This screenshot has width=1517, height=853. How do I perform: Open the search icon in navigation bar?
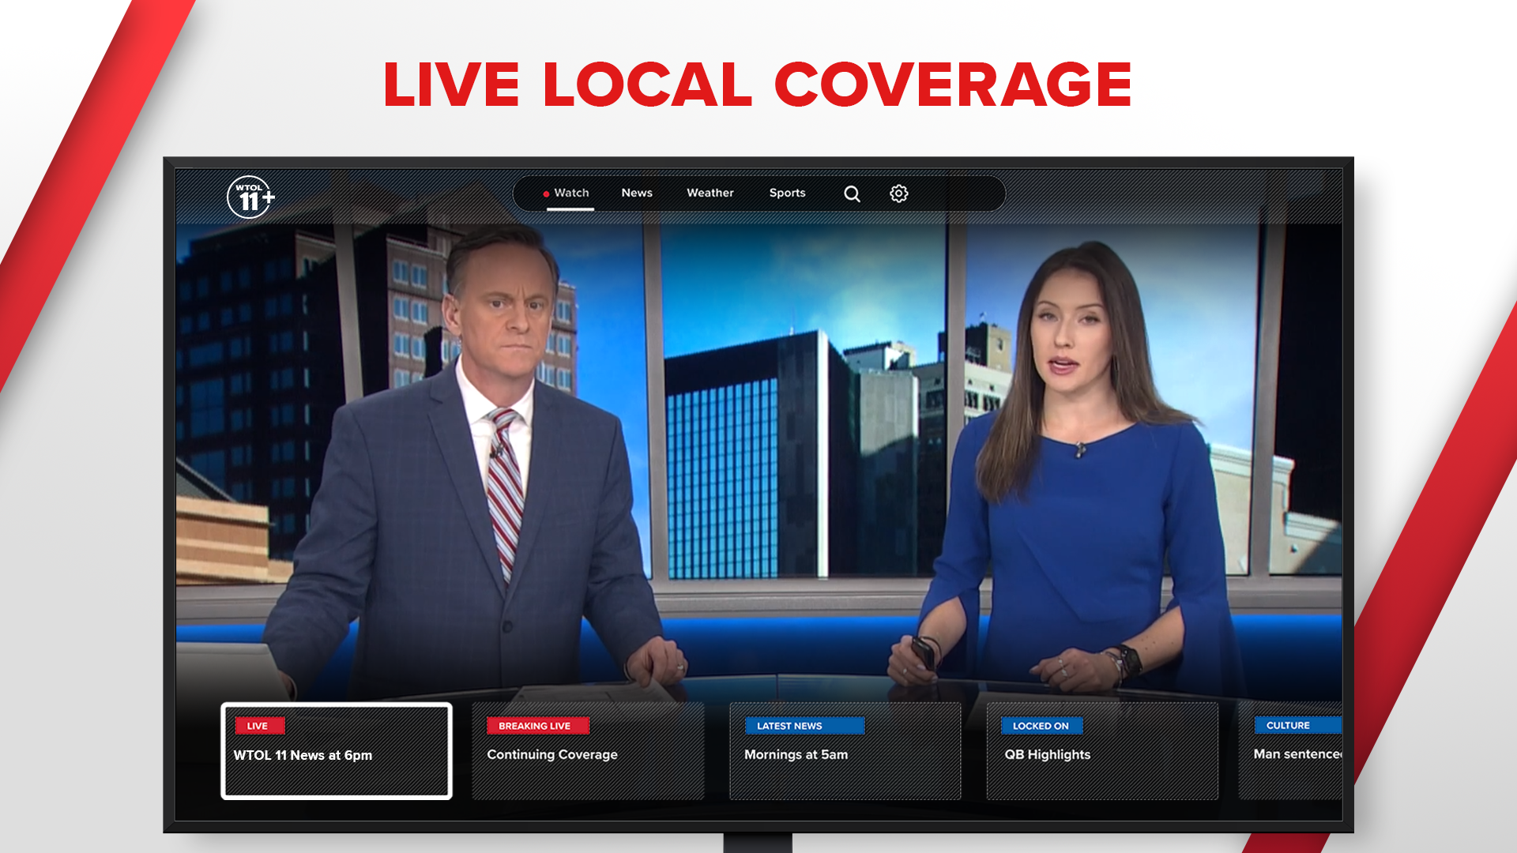[x=852, y=194]
